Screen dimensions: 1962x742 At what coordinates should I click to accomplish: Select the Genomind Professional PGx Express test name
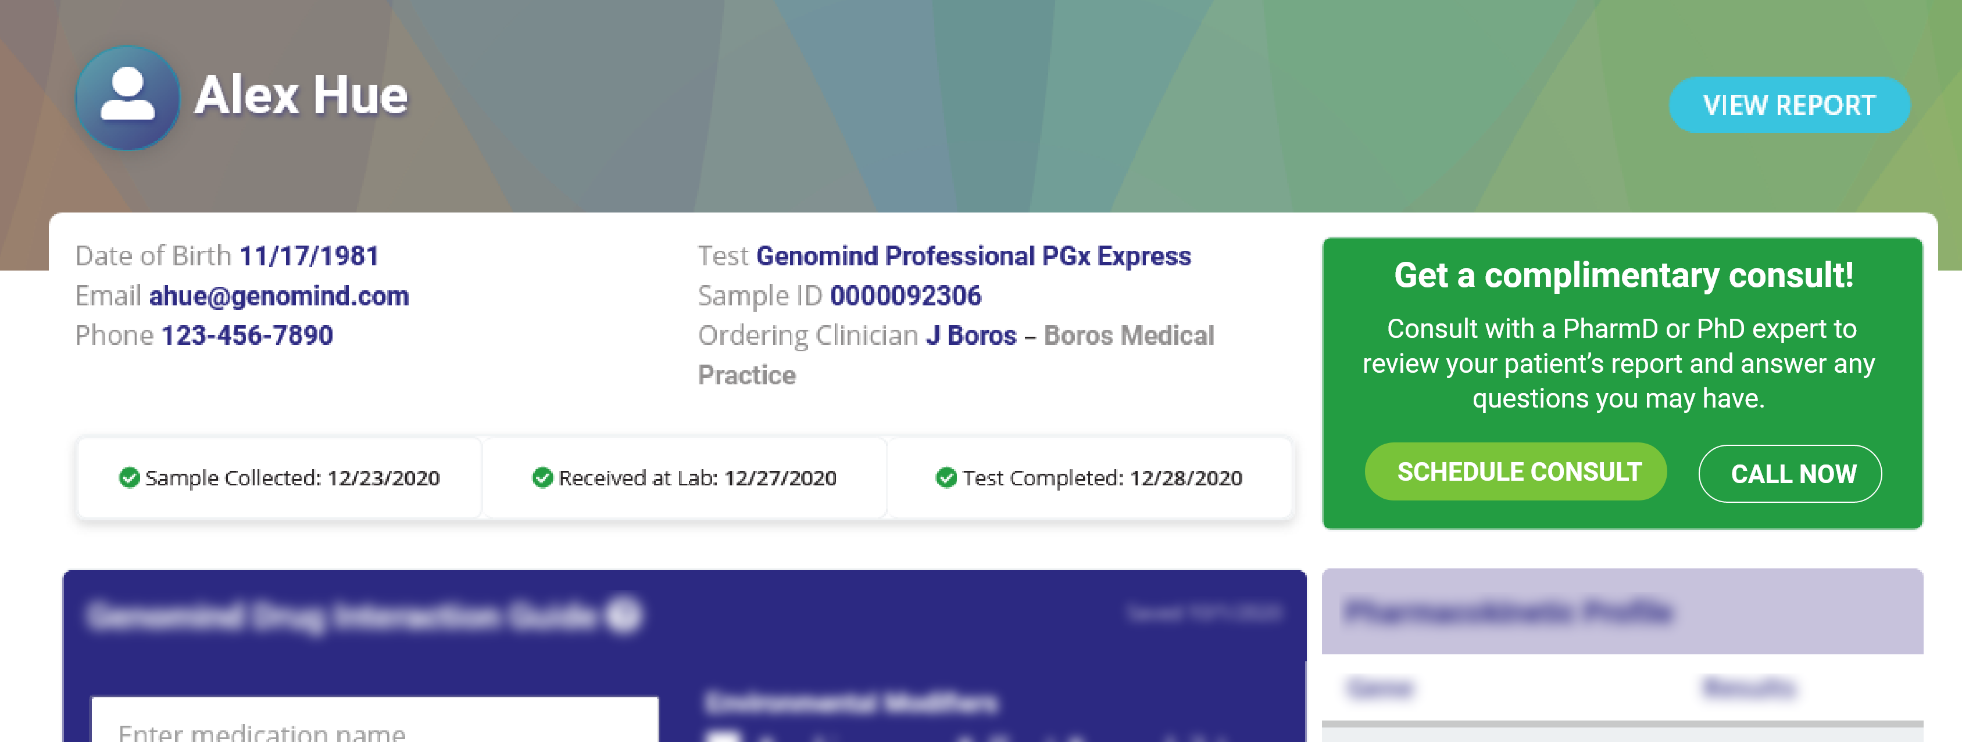pos(973,257)
